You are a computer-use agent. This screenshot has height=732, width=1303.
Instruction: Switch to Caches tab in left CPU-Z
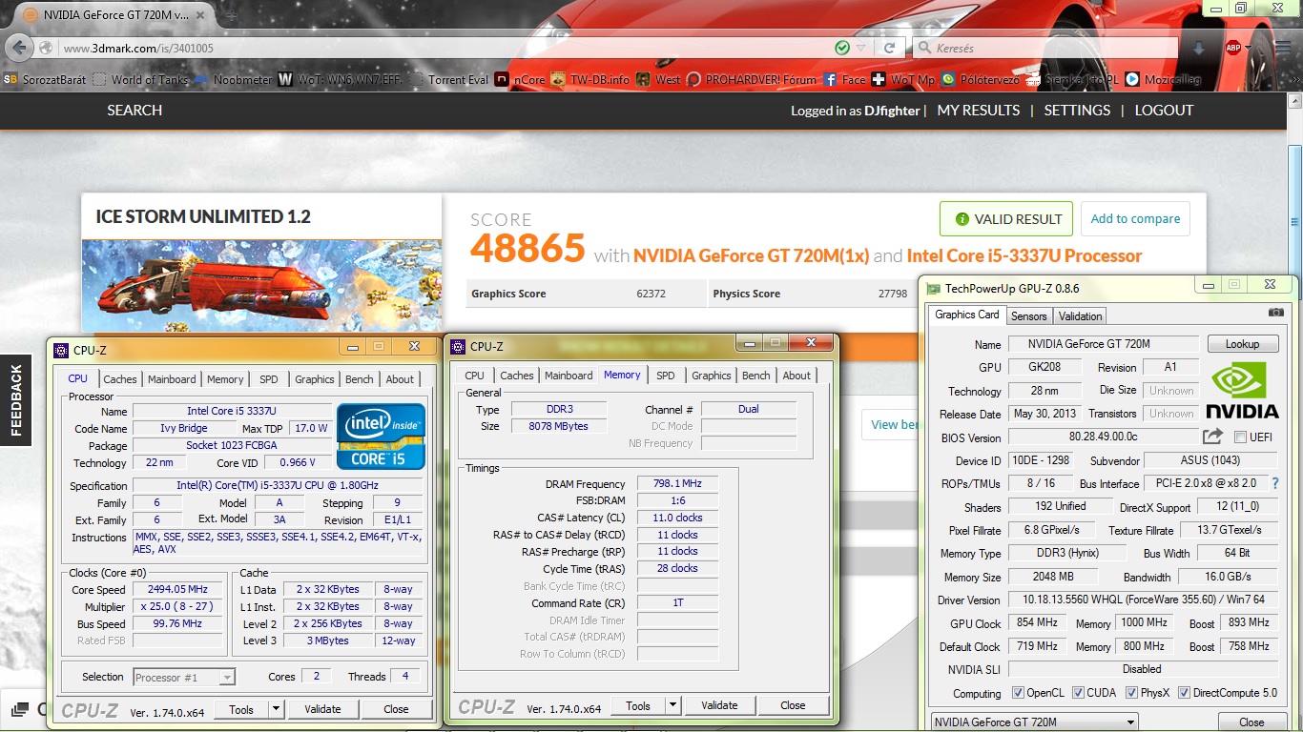click(120, 378)
